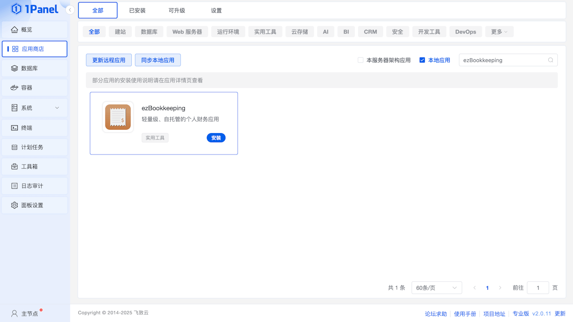The height and width of the screenshot is (322, 573).
Task: Open the 更多 category dropdown
Action: [499, 32]
